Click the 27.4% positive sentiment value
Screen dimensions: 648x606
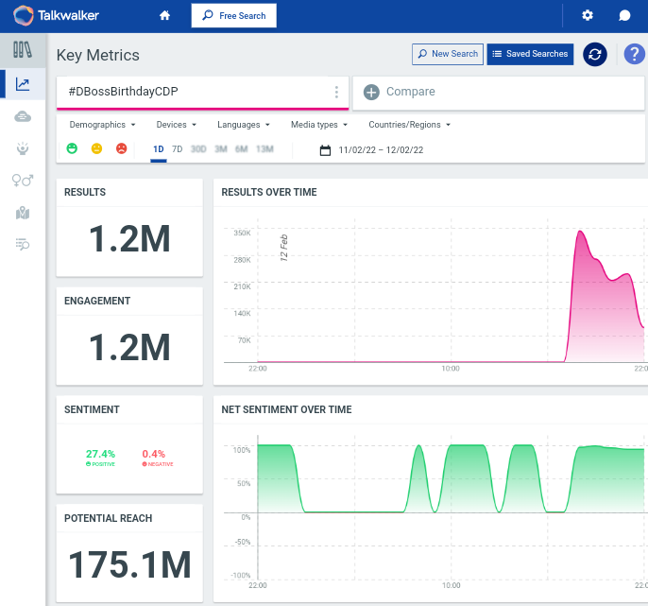pyautogui.click(x=100, y=454)
